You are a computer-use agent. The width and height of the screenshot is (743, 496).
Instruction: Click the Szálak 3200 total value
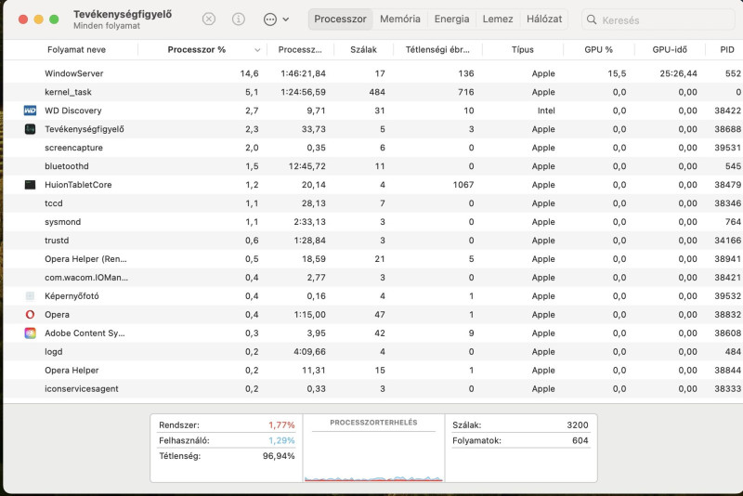pyautogui.click(x=577, y=424)
